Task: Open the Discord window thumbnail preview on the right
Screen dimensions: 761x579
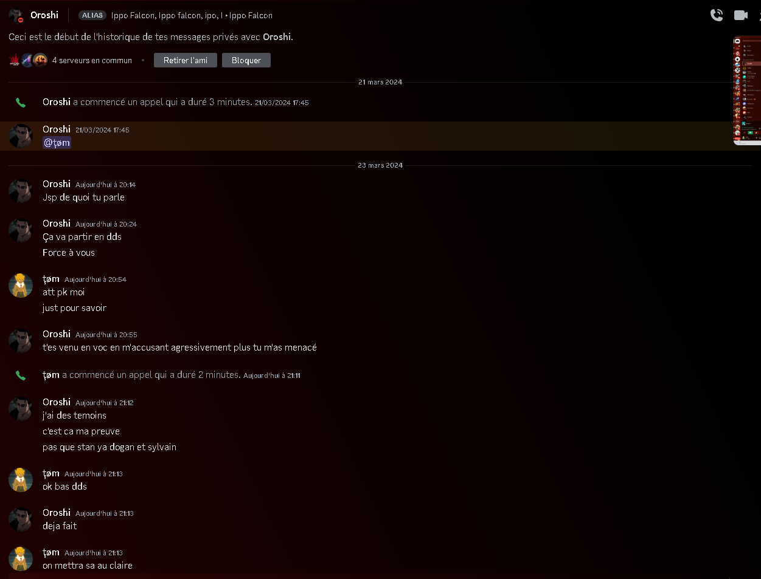Action: [x=747, y=91]
